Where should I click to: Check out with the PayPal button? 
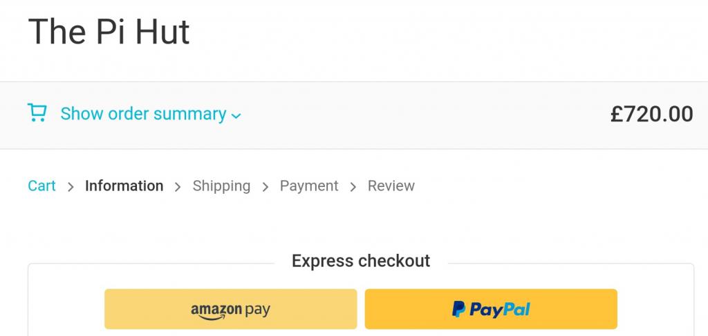coord(491,309)
